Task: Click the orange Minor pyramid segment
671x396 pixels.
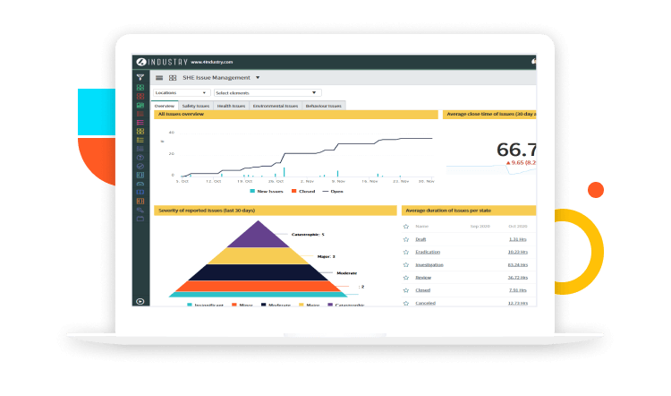Action: (x=258, y=287)
